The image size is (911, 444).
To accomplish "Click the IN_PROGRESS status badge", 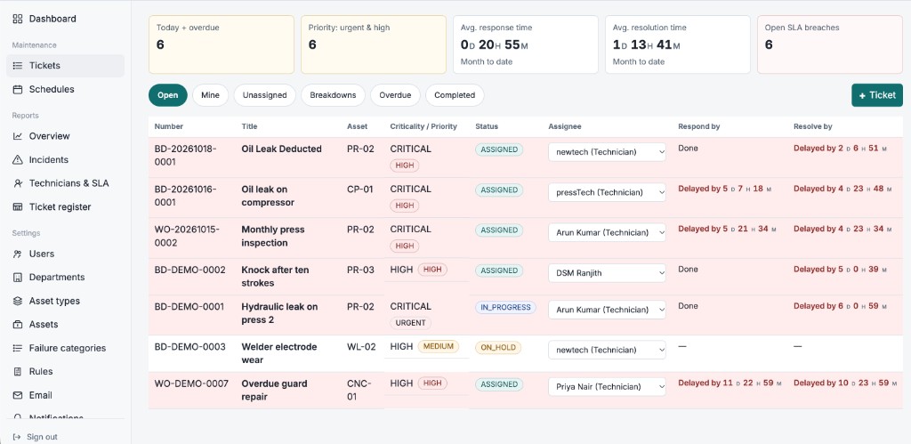I will point(505,308).
